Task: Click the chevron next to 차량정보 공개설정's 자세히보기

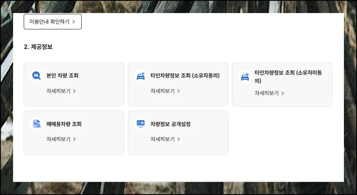Action: [x=178, y=139]
